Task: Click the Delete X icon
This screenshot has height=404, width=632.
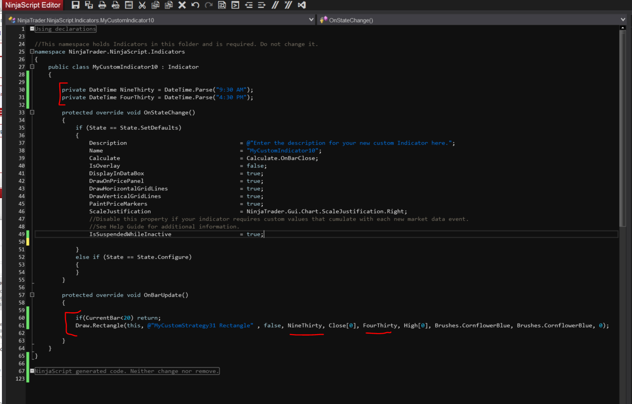Action: point(182,5)
